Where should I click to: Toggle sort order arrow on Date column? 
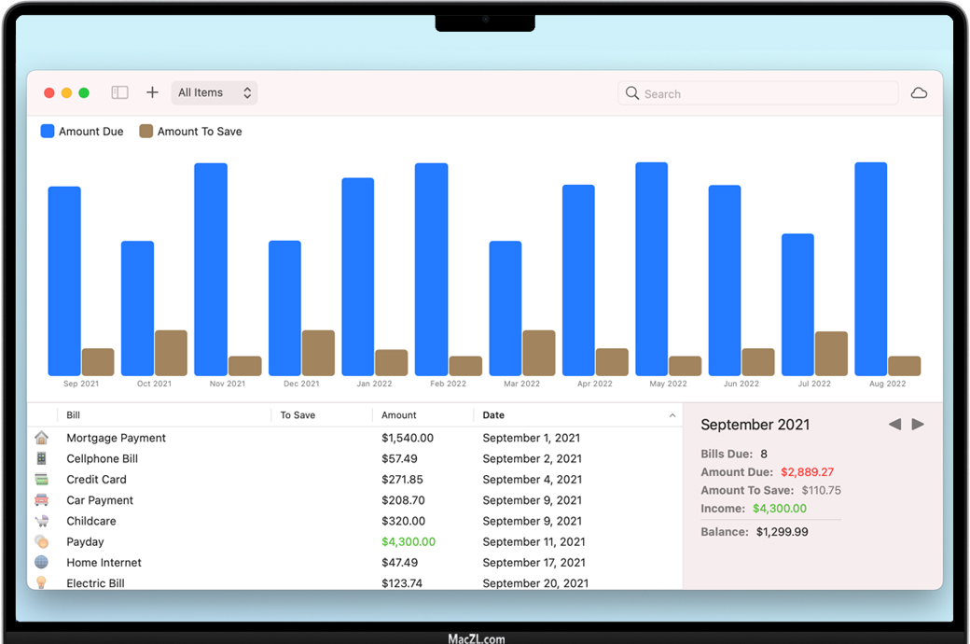pos(672,415)
